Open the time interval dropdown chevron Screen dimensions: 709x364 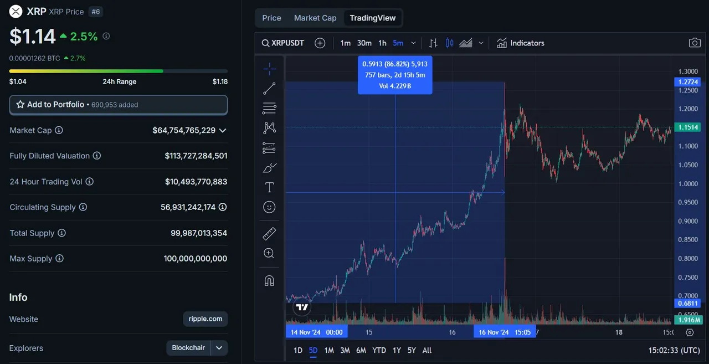pos(414,43)
